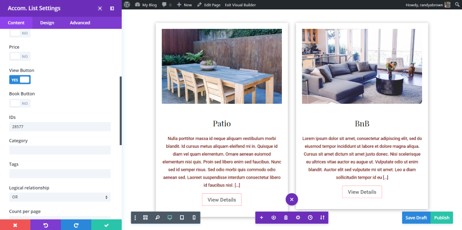Enable the Book Button switch
This screenshot has width=462, height=230.
pos(20,103)
